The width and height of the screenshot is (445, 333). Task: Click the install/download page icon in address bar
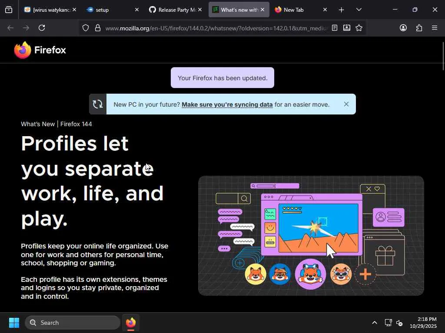click(x=346, y=28)
